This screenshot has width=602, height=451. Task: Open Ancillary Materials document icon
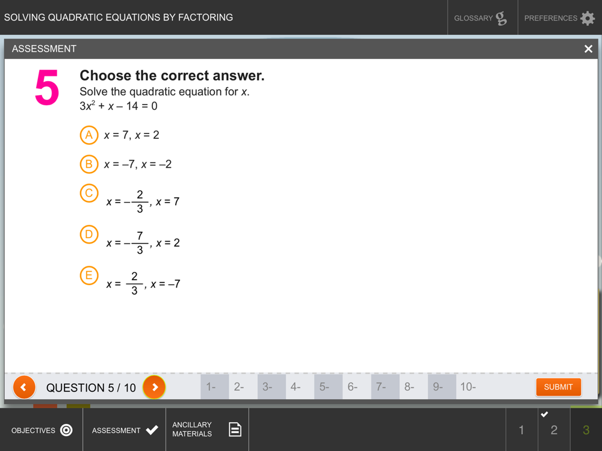(x=235, y=429)
